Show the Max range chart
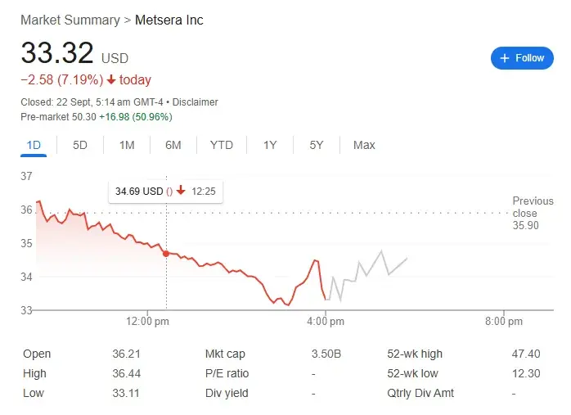This screenshot has width=571, height=415. point(364,145)
